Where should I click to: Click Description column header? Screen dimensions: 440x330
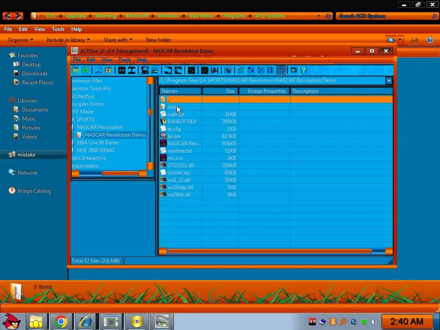342,91
